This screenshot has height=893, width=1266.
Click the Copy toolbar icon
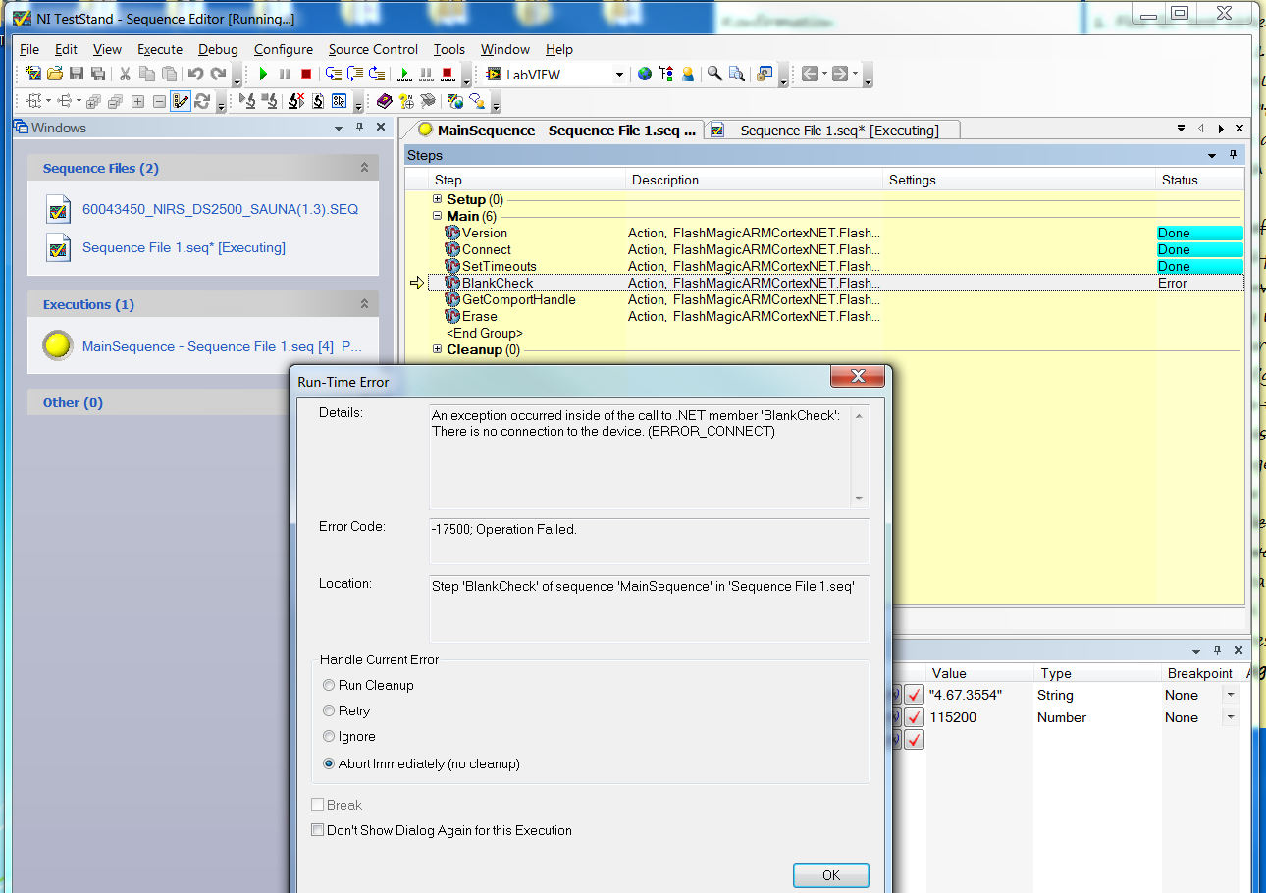tap(147, 74)
